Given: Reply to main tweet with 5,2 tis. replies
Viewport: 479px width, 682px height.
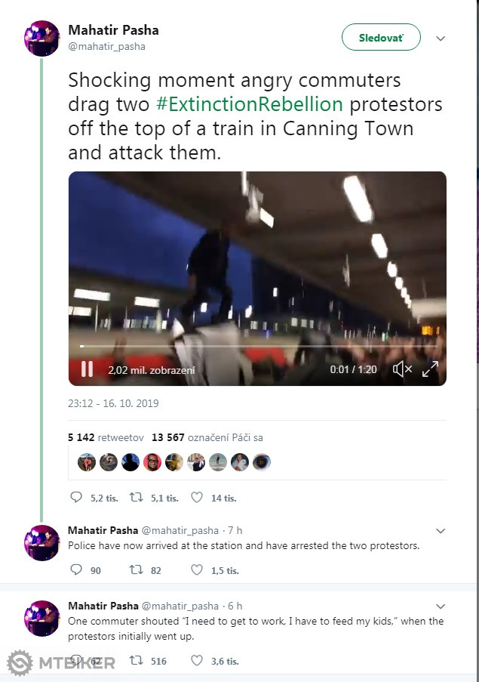Looking at the screenshot, I should (x=76, y=497).
